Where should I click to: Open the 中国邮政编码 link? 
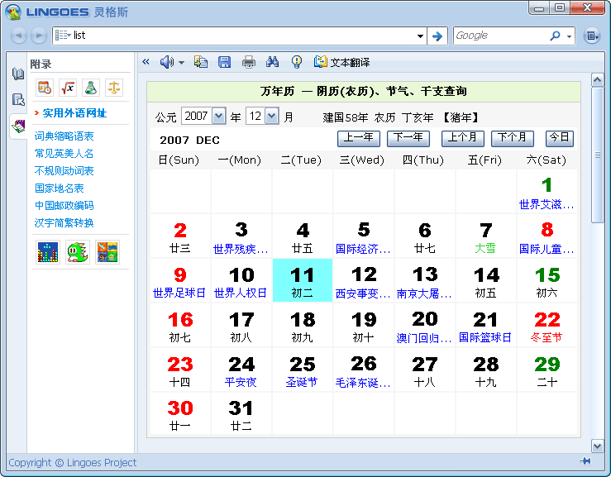64,205
